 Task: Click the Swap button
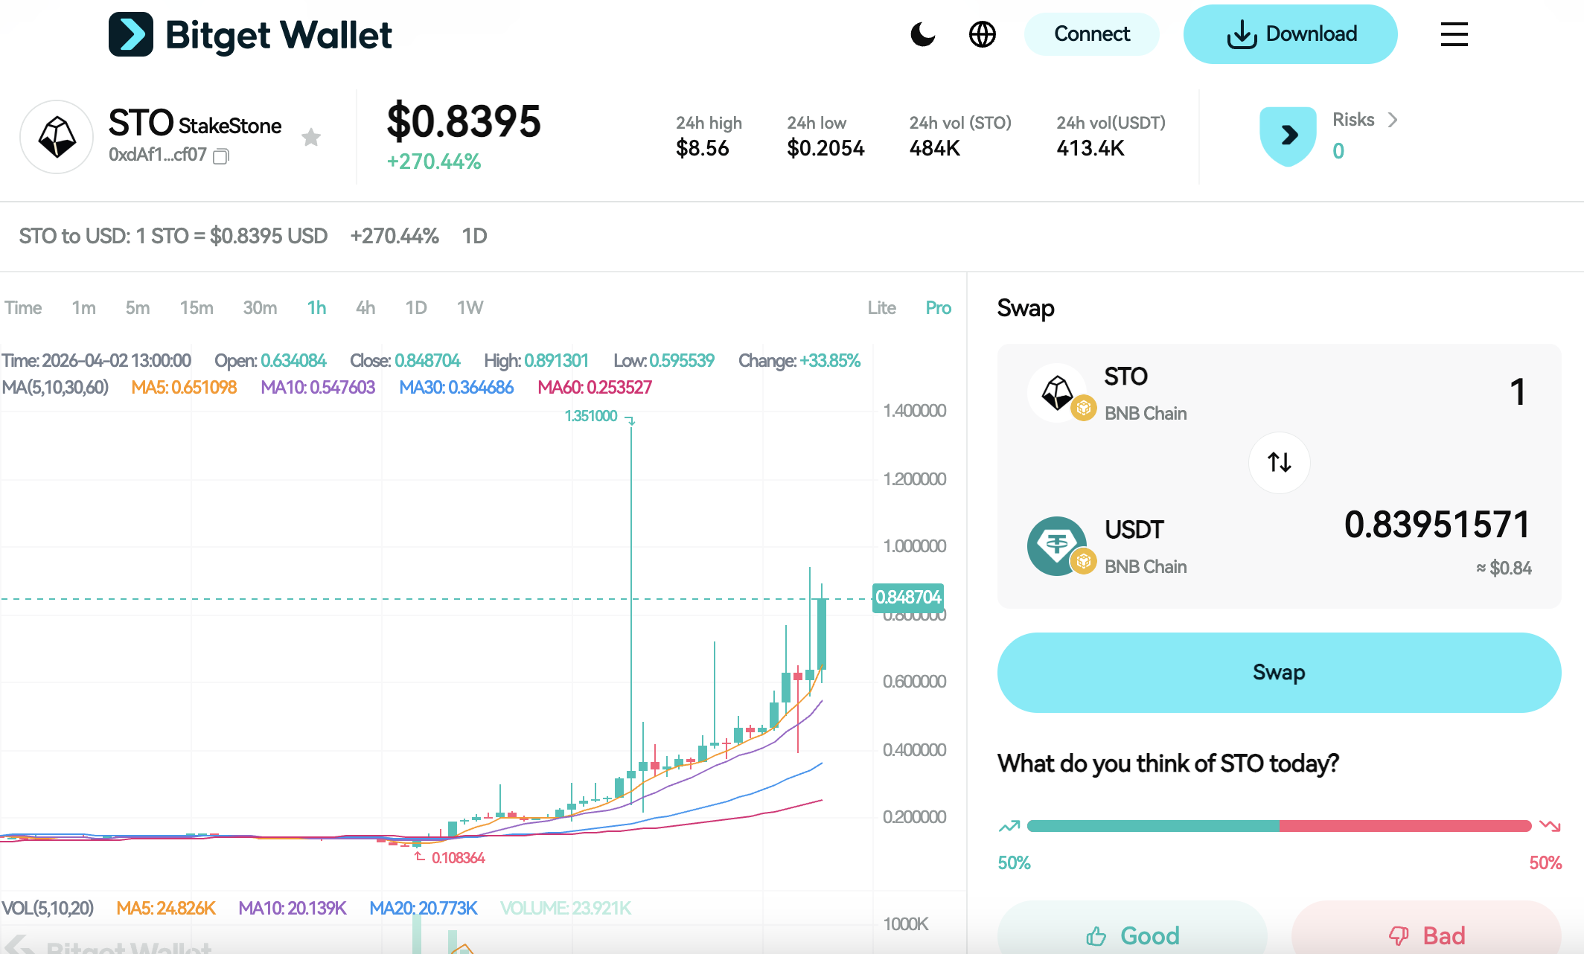[1278, 672]
